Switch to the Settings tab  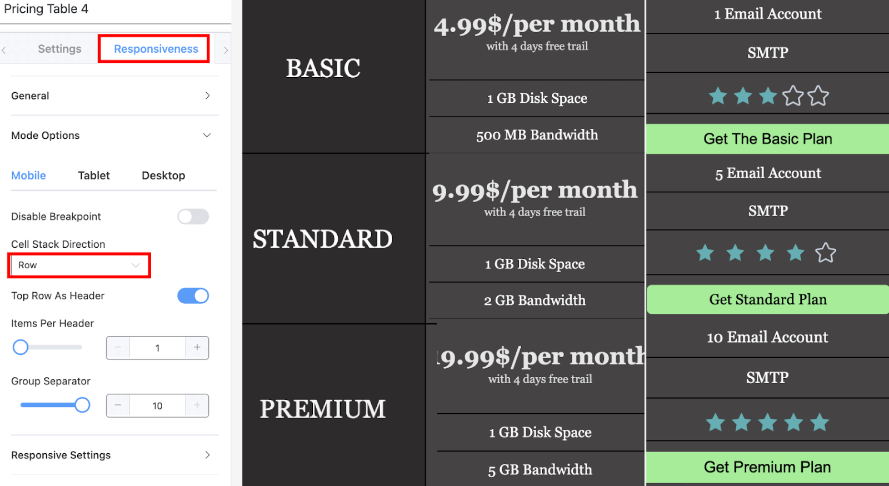(x=59, y=49)
